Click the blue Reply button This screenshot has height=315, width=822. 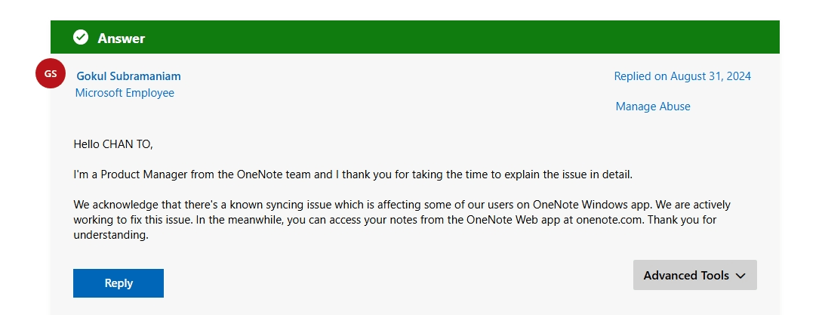(x=119, y=283)
